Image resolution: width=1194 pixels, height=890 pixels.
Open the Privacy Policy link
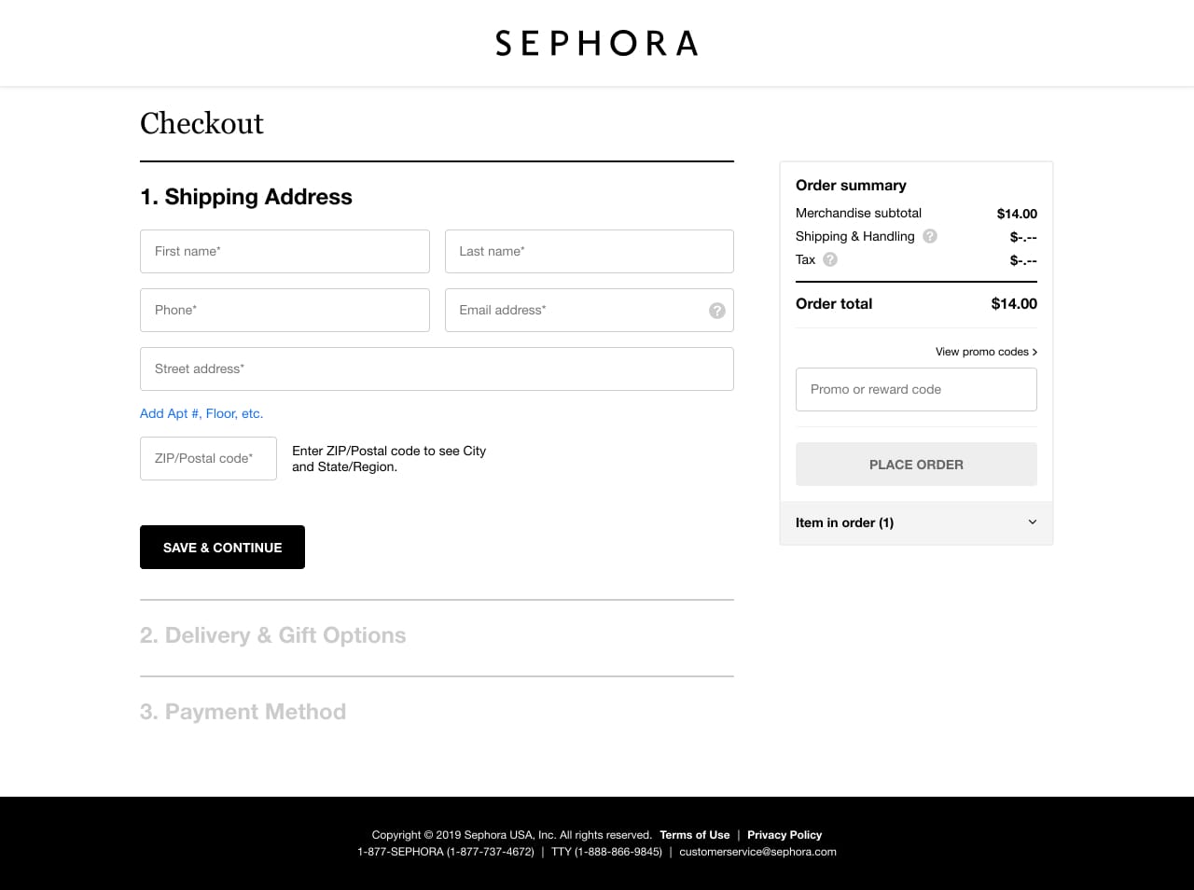click(x=784, y=835)
